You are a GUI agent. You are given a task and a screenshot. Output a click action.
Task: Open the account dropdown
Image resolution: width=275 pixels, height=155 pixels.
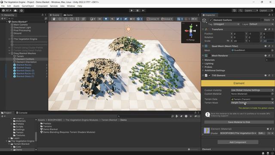(x=7, y=10)
